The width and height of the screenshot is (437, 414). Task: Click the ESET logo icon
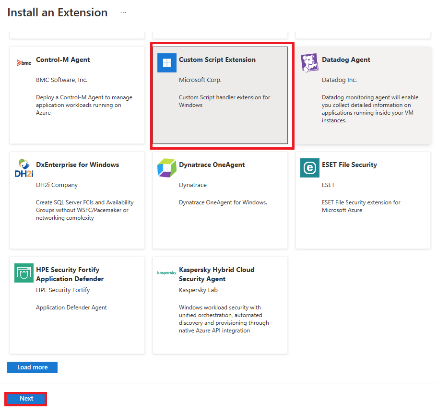[x=309, y=168]
